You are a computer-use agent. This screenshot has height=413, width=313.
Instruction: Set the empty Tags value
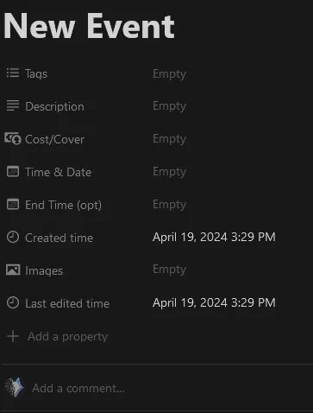click(169, 74)
